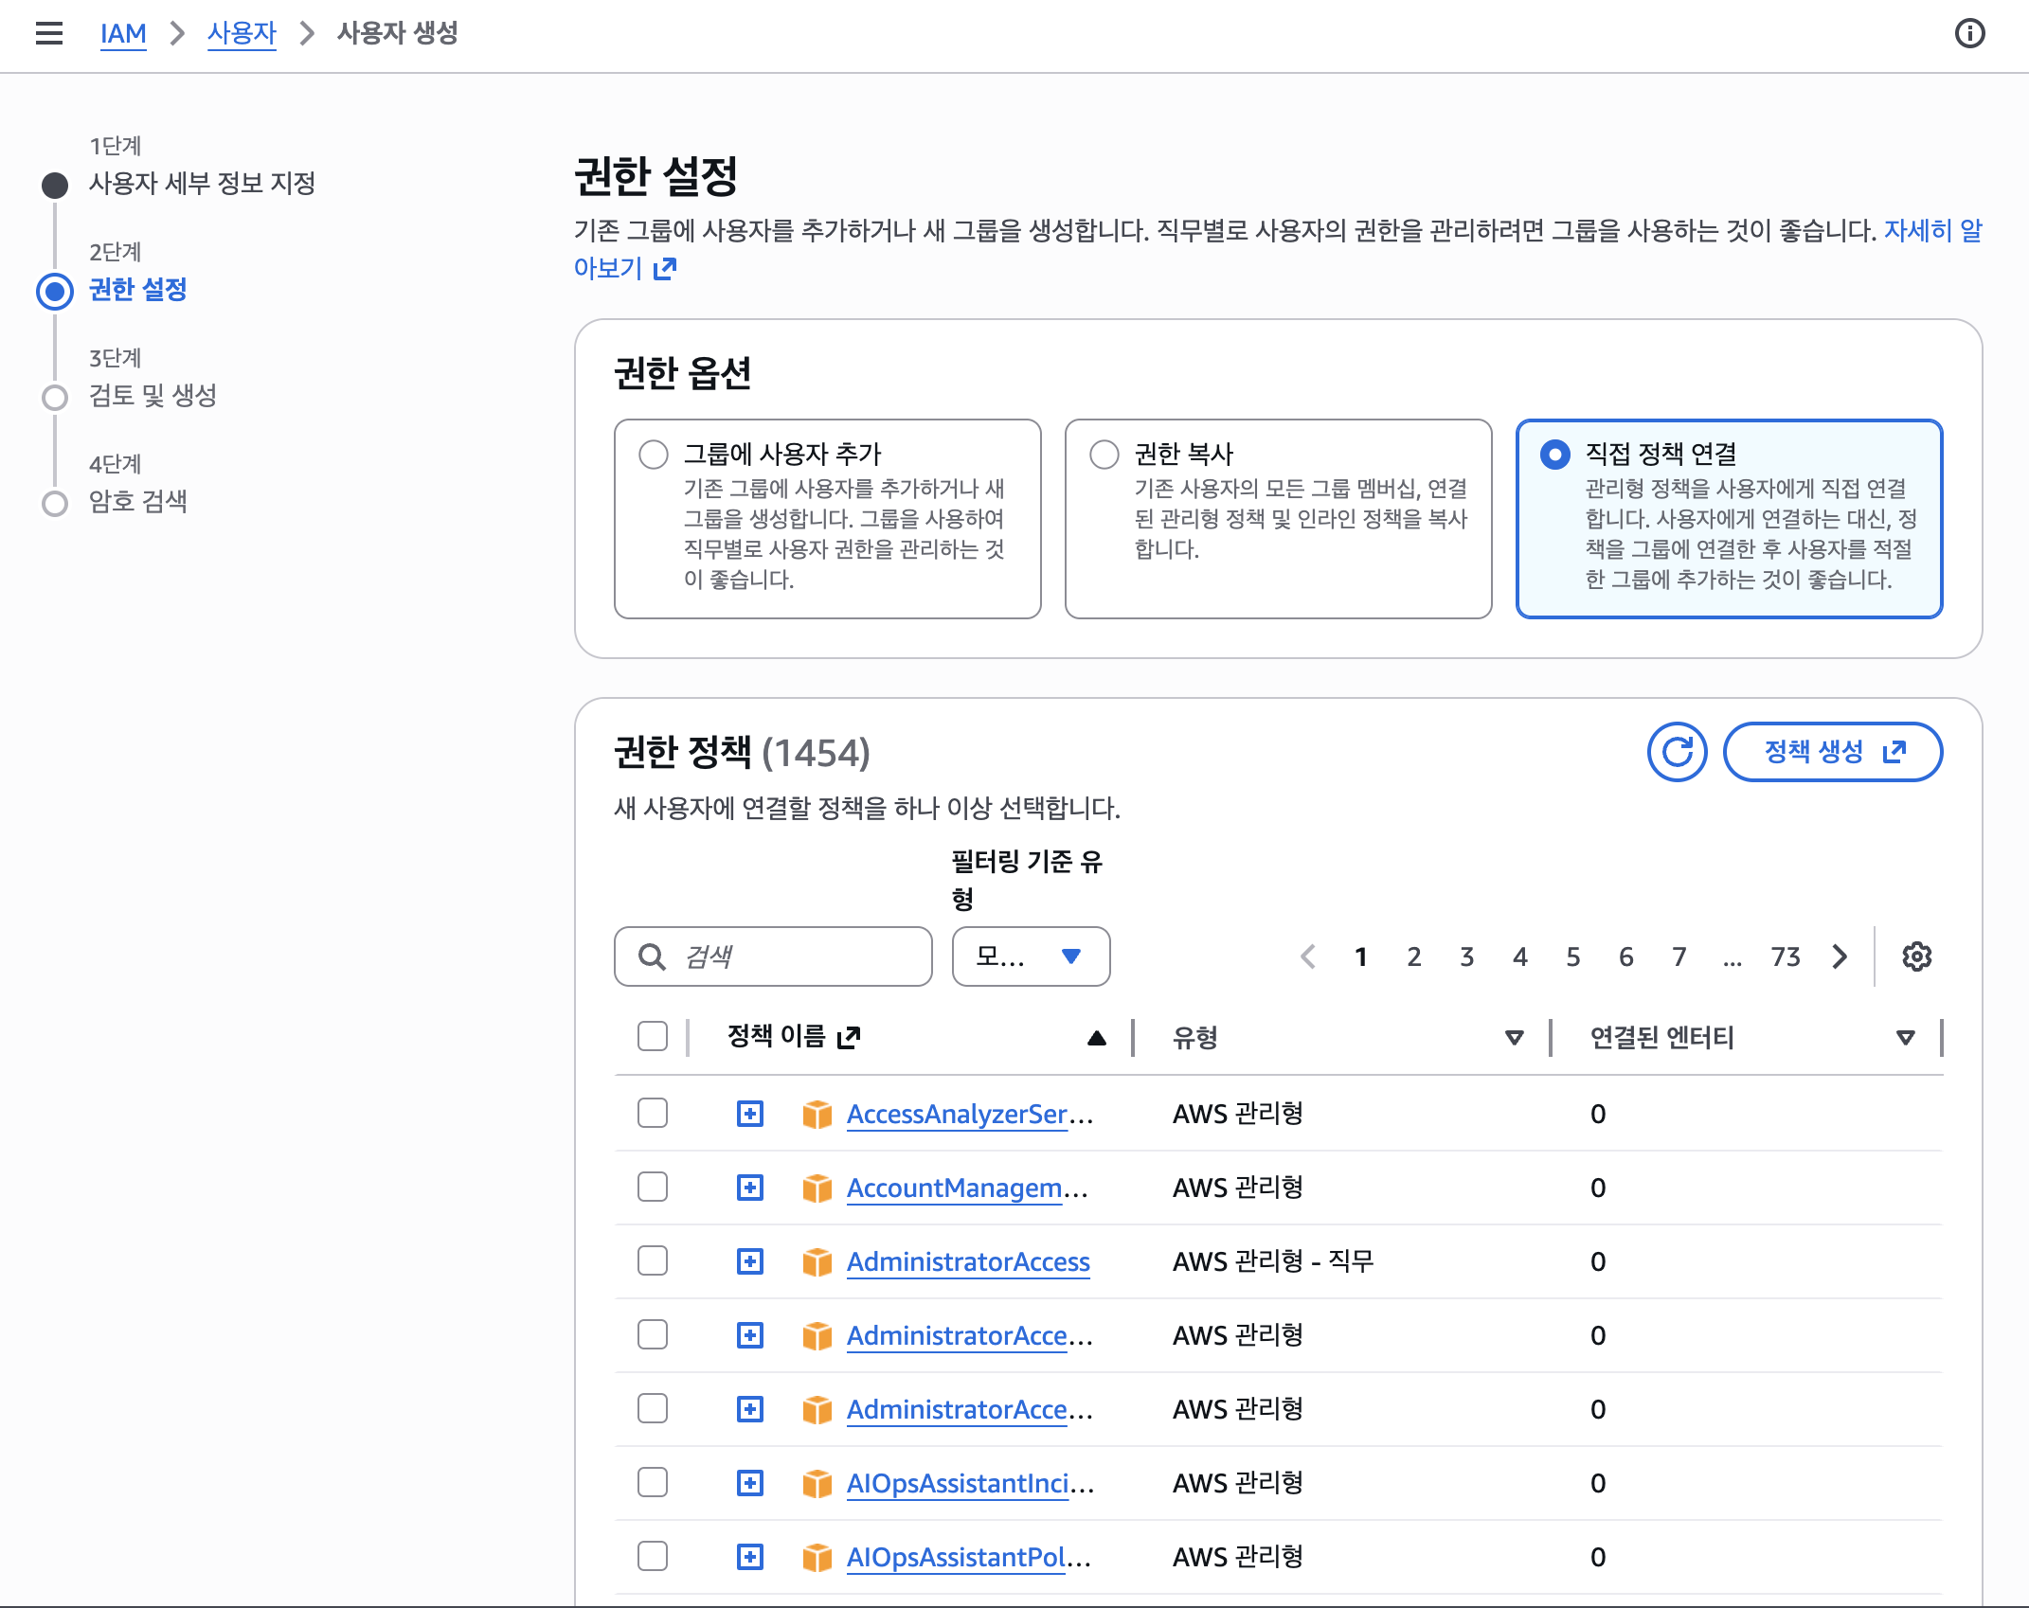
Task: Go to next page of policies
Action: click(x=1840, y=956)
